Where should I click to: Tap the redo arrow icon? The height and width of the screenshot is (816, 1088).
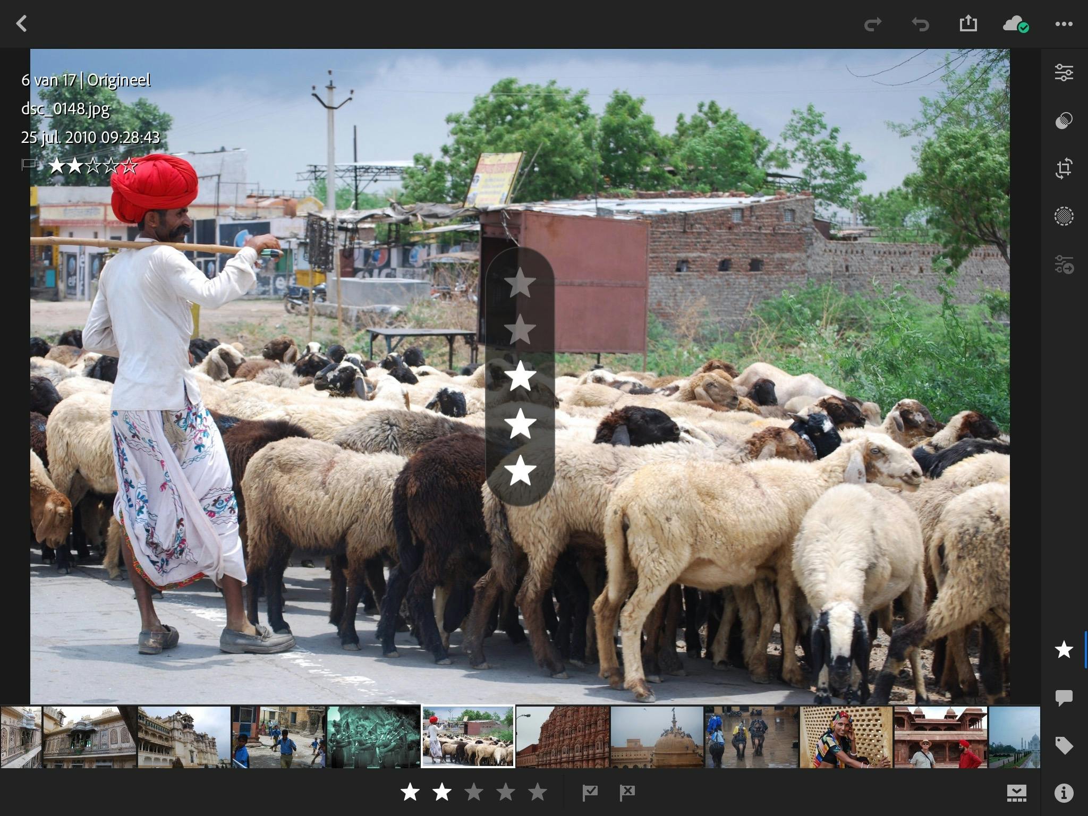pos(873,24)
